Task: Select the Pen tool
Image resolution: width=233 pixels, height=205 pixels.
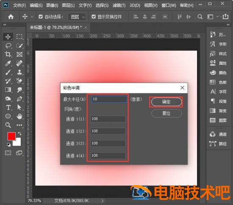Action: click(19, 98)
